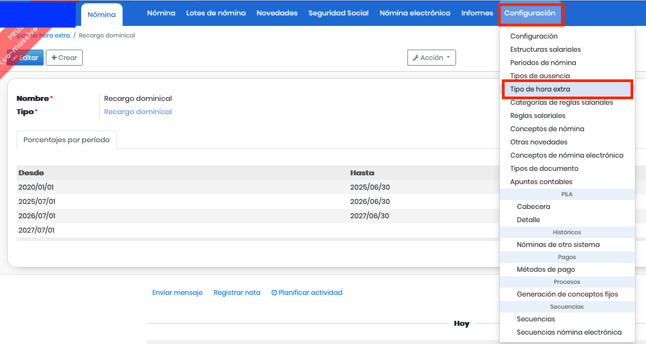The image size is (646, 344).
Task: Click Planificar actividad with clock icon
Action: 307,293
